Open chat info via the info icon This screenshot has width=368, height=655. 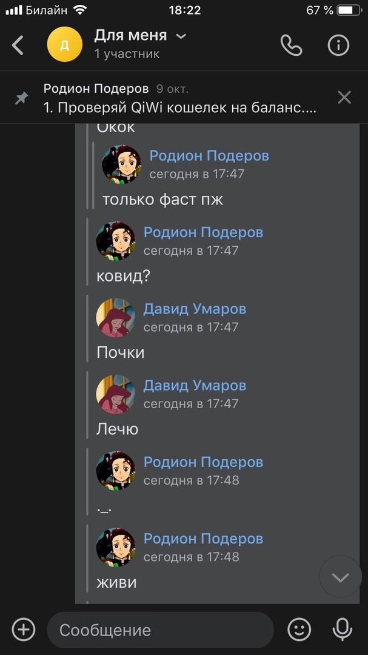[338, 45]
